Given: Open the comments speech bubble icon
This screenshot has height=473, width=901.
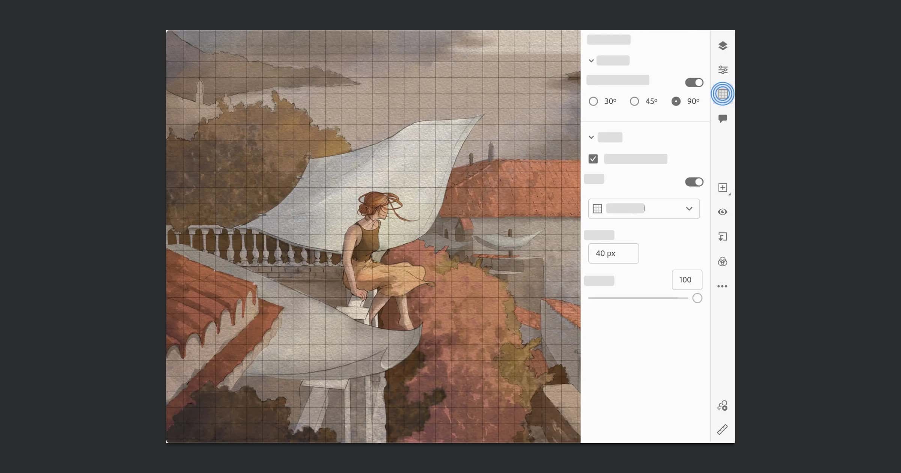Looking at the screenshot, I should tap(722, 119).
